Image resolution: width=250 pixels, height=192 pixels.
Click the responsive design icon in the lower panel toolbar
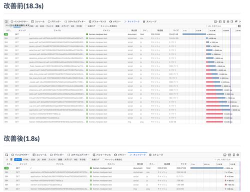(x=234, y=155)
